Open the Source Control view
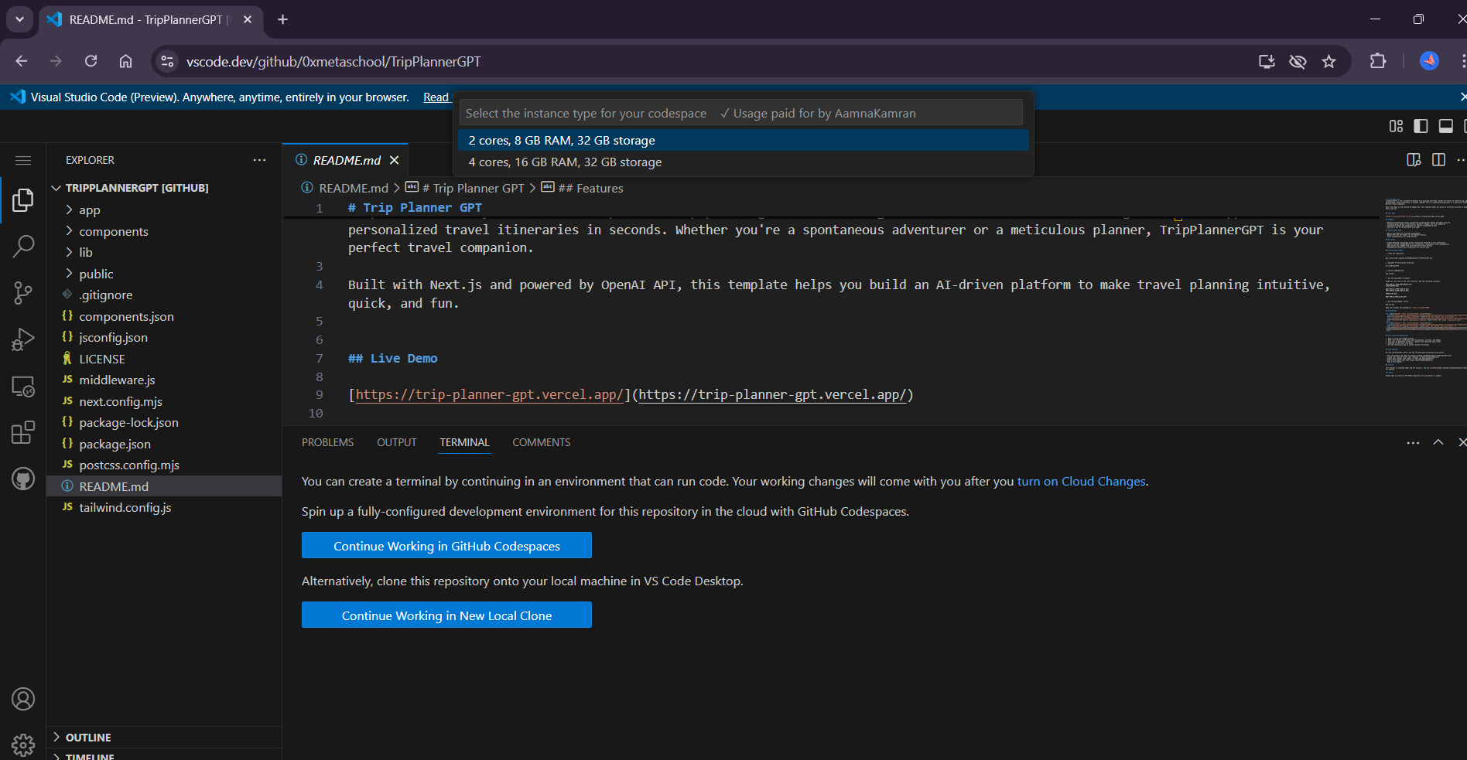The height and width of the screenshot is (760, 1467). 23,293
